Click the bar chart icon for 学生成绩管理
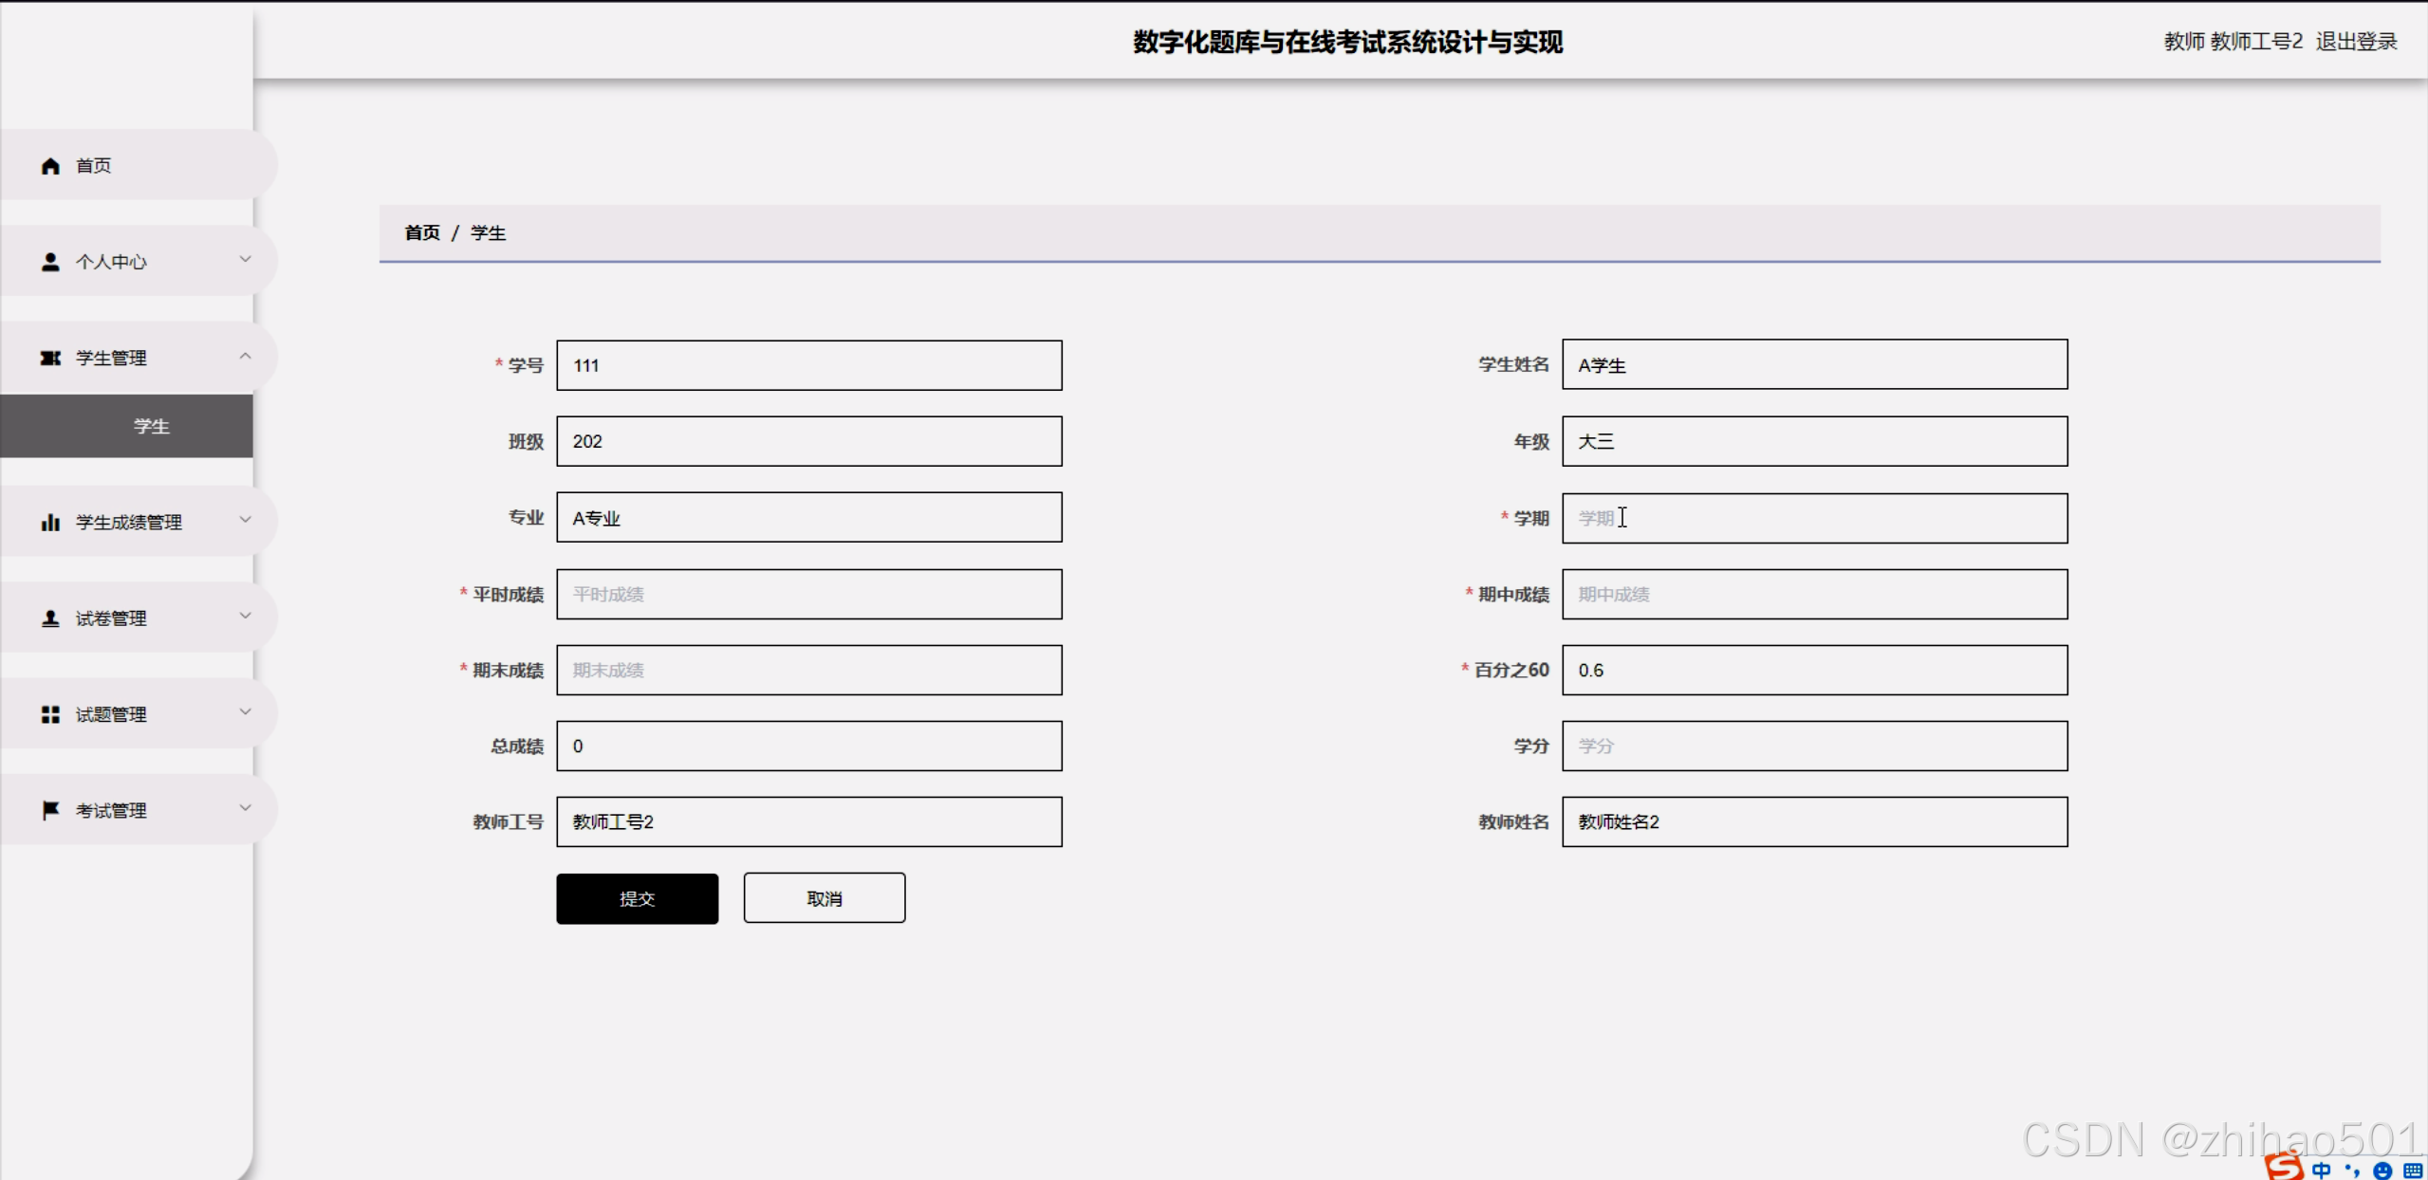This screenshot has width=2428, height=1180. coord(50,523)
